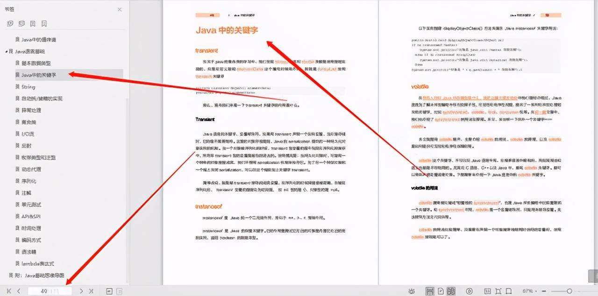Viewport: 598px width, 296px height.
Task: Start slideshow play mode
Action: [470, 291]
